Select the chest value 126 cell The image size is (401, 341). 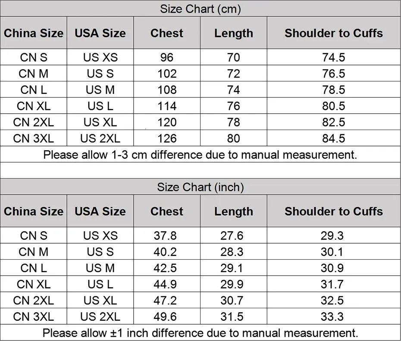pos(167,138)
